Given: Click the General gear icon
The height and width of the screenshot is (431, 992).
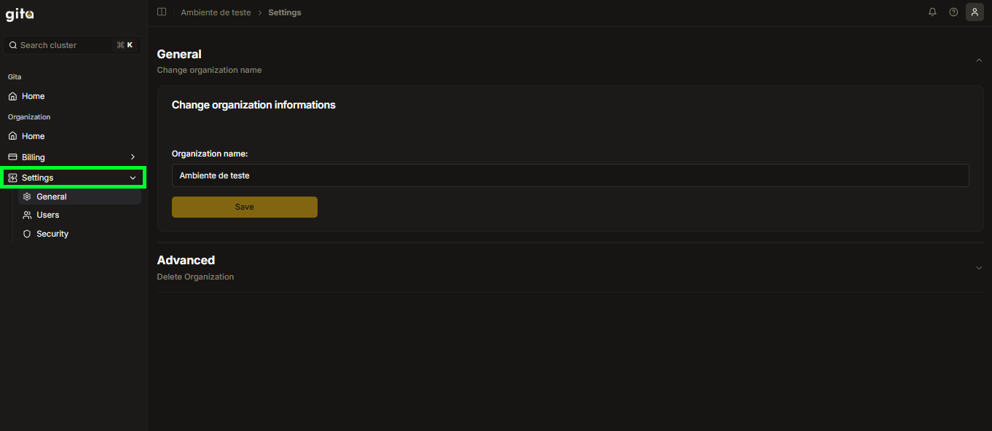Looking at the screenshot, I should coord(27,197).
